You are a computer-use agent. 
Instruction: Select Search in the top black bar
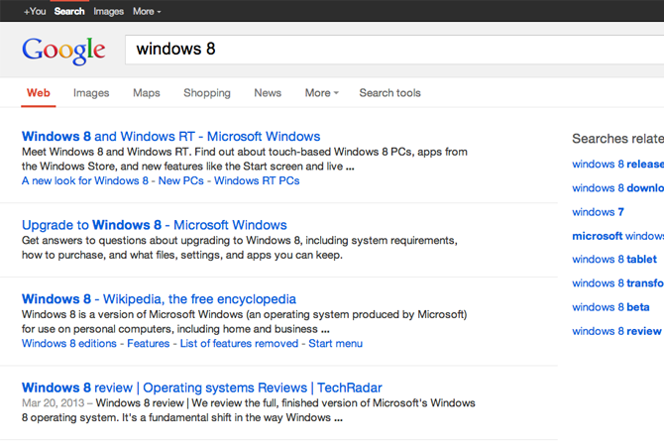[69, 12]
